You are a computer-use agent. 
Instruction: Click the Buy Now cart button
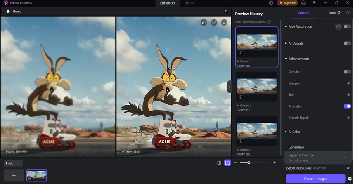tap(287, 3)
